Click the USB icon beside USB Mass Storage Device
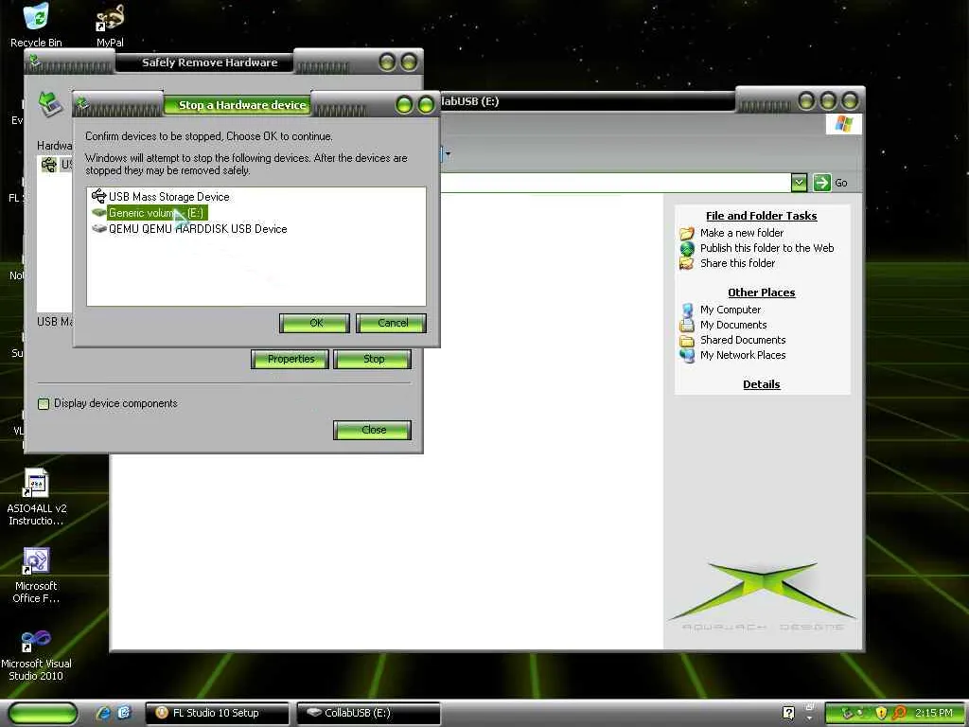969x727 pixels. pos(98,197)
